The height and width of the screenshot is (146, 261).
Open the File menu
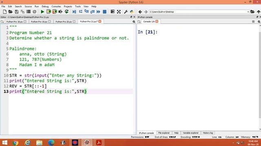(3, 6)
